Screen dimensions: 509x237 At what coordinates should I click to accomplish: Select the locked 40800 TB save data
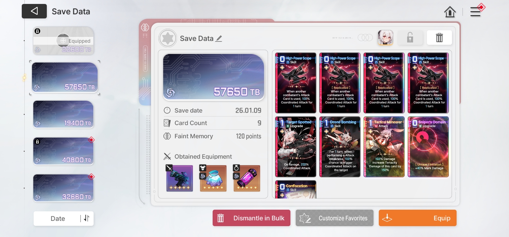(63, 151)
